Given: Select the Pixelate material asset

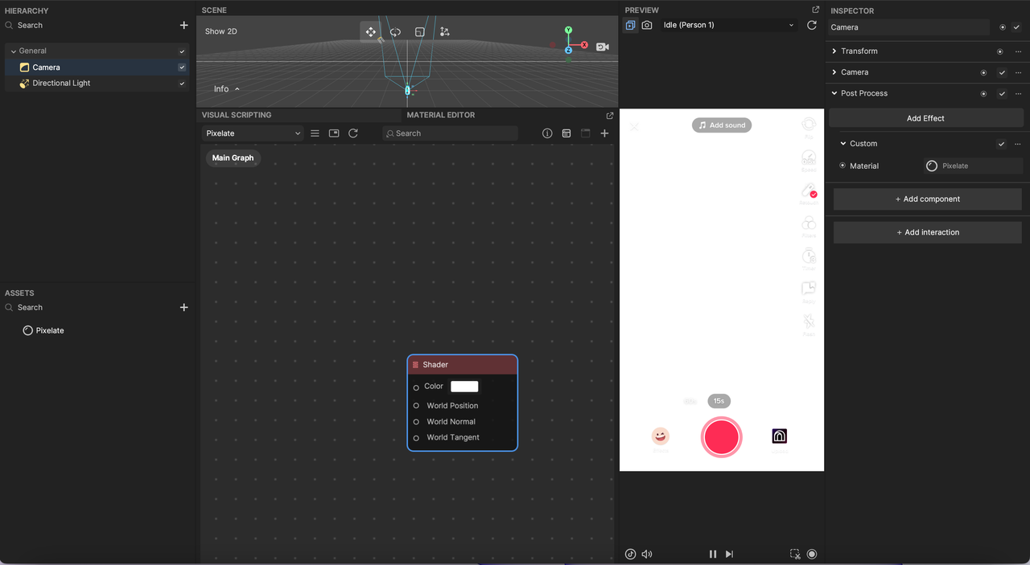Looking at the screenshot, I should coord(43,330).
